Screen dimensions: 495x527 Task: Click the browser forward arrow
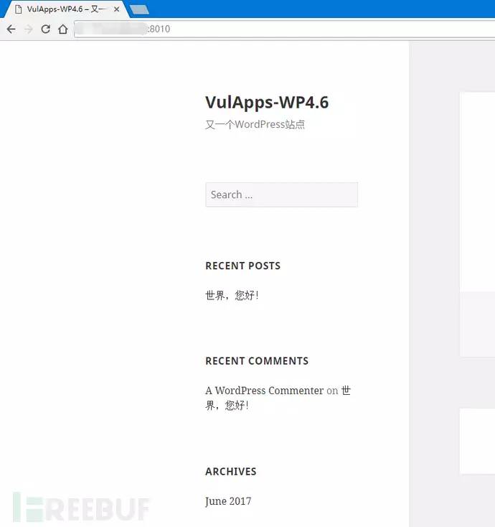(29, 29)
